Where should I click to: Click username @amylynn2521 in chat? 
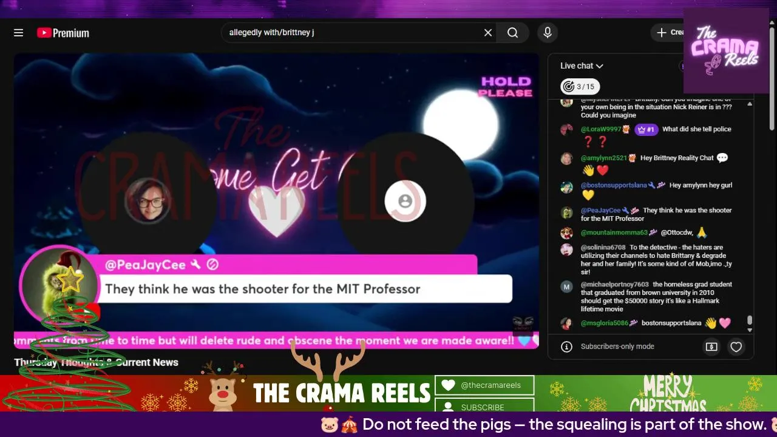pos(603,158)
